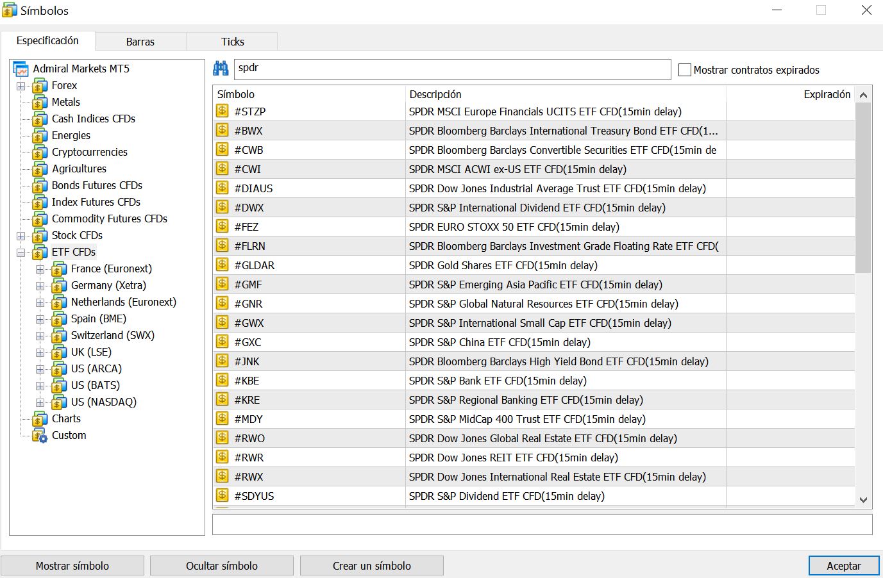Viewport: 883px width, 578px height.
Task: Click the Aceptar button
Action: pyautogui.click(x=843, y=566)
